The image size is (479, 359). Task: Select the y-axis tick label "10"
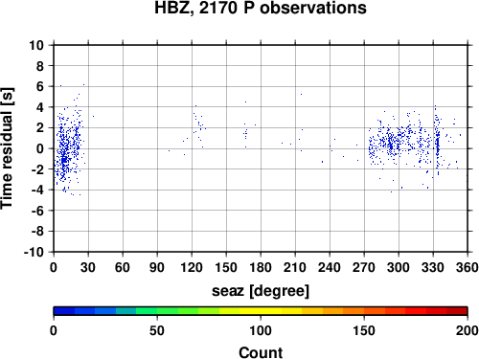pos(36,45)
